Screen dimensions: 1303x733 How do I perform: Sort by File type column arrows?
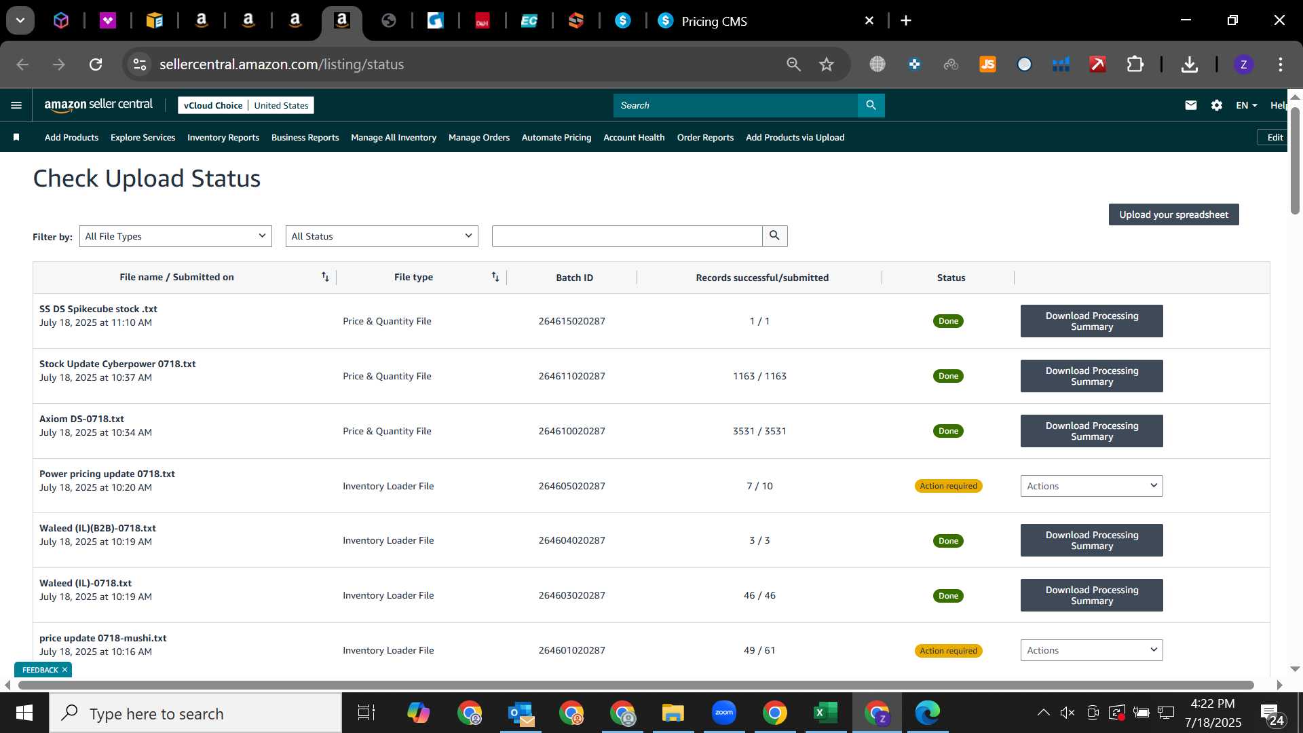[495, 277]
